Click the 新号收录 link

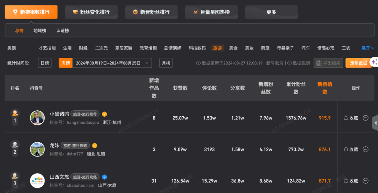275,63
